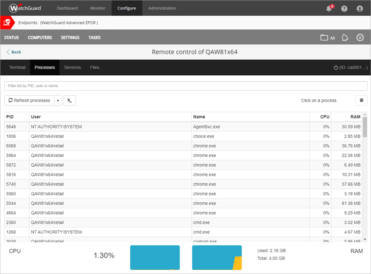Open the endpoint settings gear icon
Image resolution: width=371 pixels, height=274 pixels.
(360, 37)
